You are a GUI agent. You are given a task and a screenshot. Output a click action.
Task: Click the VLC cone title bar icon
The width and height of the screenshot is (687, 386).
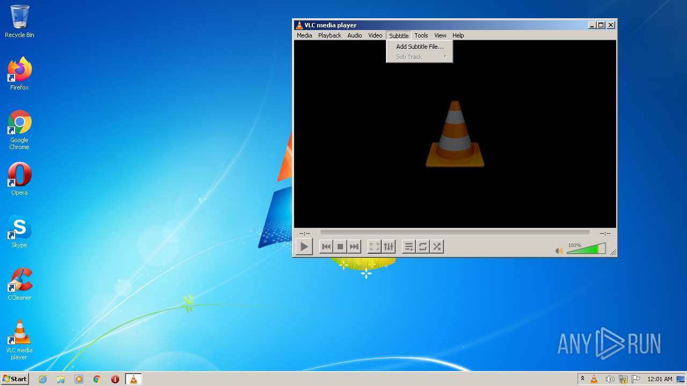click(299, 25)
